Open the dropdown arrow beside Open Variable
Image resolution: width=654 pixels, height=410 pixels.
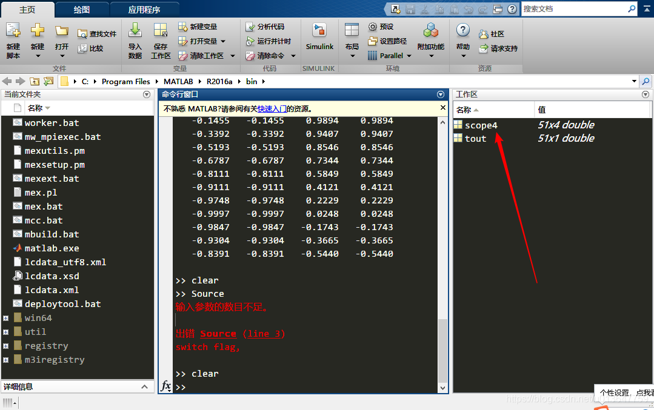223,41
